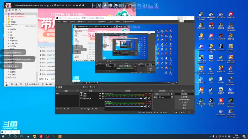The width and height of the screenshot is (248, 139).
Task: Toggle visibility of the display capture source
Action: (100, 98)
